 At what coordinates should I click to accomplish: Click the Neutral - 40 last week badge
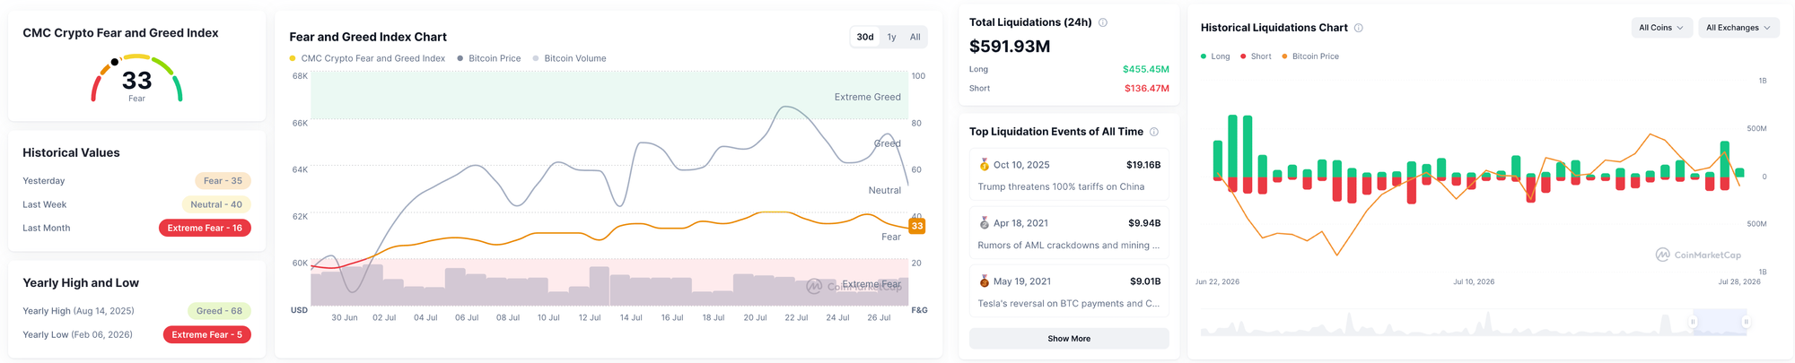pos(216,204)
